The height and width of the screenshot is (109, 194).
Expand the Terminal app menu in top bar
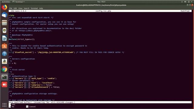tap(18, 2)
